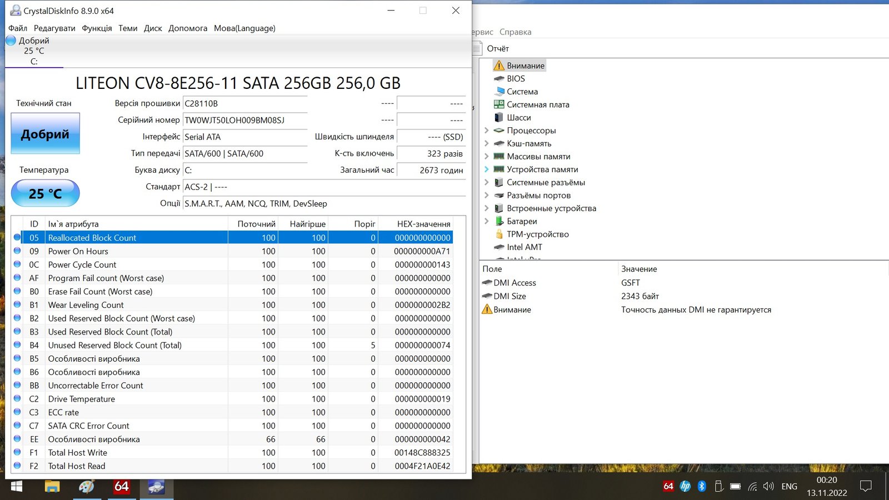Click the Bluetooth tray icon
This screenshot has width=889, height=500.
tap(702, 487)
